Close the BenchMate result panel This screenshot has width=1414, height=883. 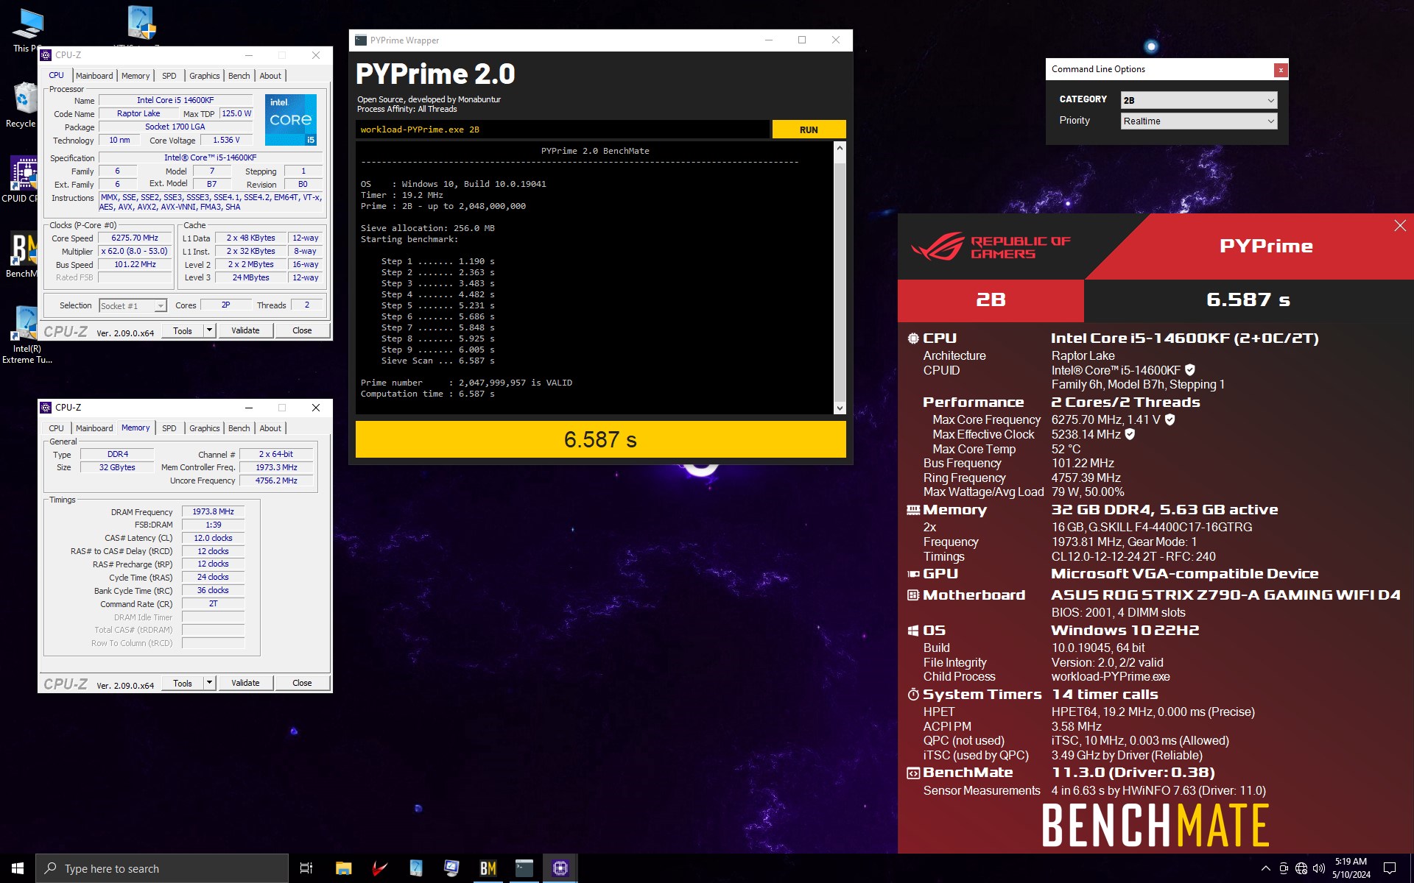1400,226
